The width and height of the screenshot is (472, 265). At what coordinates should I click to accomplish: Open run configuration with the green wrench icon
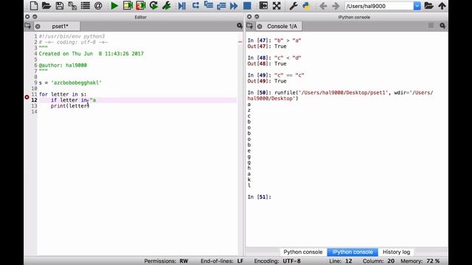coord(167,6)
